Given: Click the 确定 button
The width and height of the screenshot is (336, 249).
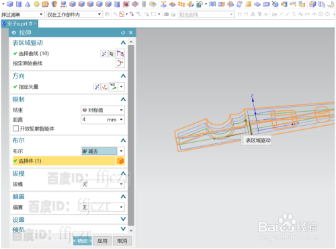Looking at the screenshot, I should coord(83,241).
